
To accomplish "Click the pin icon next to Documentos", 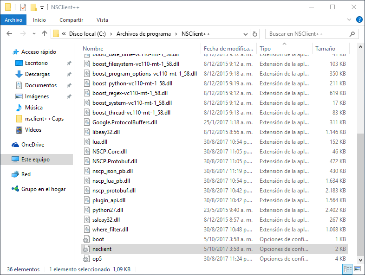I will [x=69, y=85].
